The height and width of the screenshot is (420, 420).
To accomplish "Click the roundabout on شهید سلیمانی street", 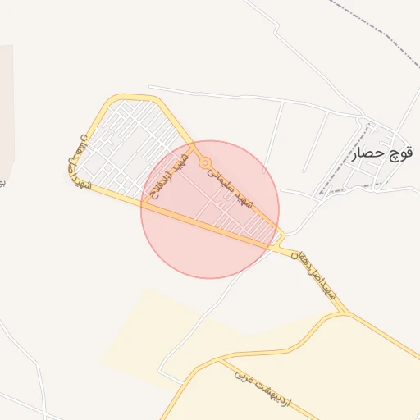I will [x=205, y=163].
